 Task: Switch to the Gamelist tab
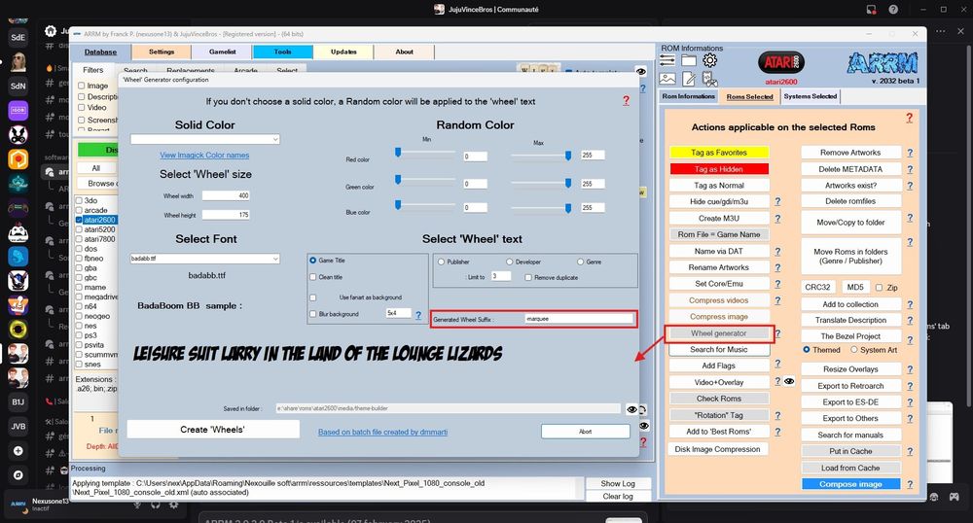222,52
